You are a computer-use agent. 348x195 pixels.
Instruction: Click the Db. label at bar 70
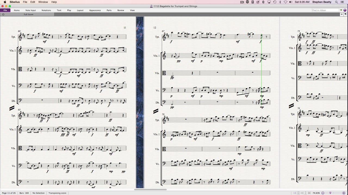[x=157, y=182]
